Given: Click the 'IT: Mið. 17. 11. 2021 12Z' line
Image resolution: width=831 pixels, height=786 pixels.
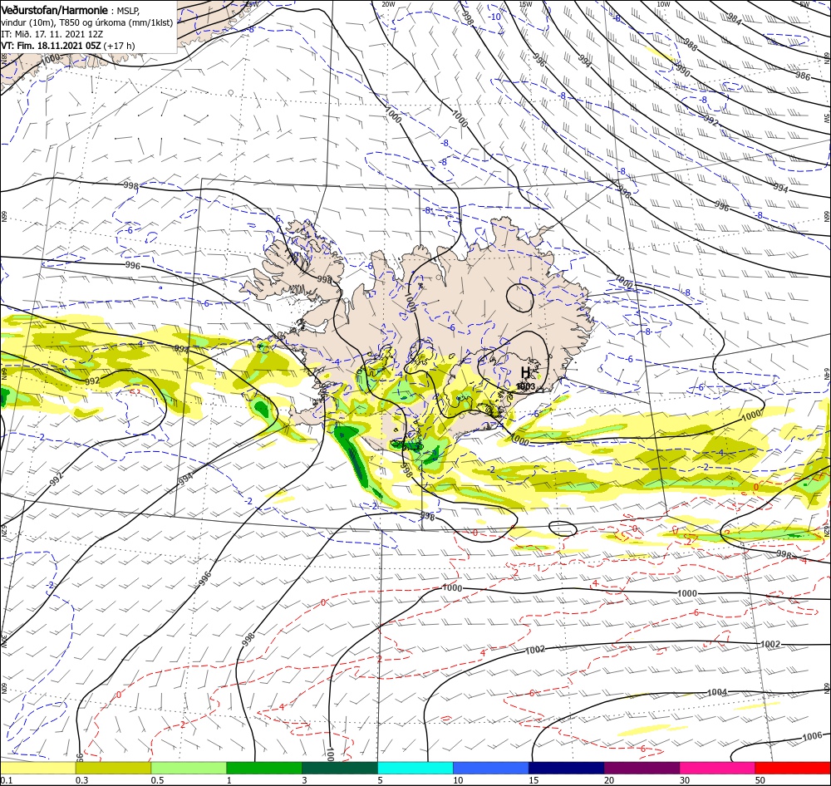Looking at the screenshot, I should click(52, 34).
